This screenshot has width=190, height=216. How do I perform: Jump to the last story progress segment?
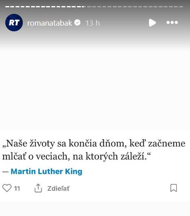(181, 7)
